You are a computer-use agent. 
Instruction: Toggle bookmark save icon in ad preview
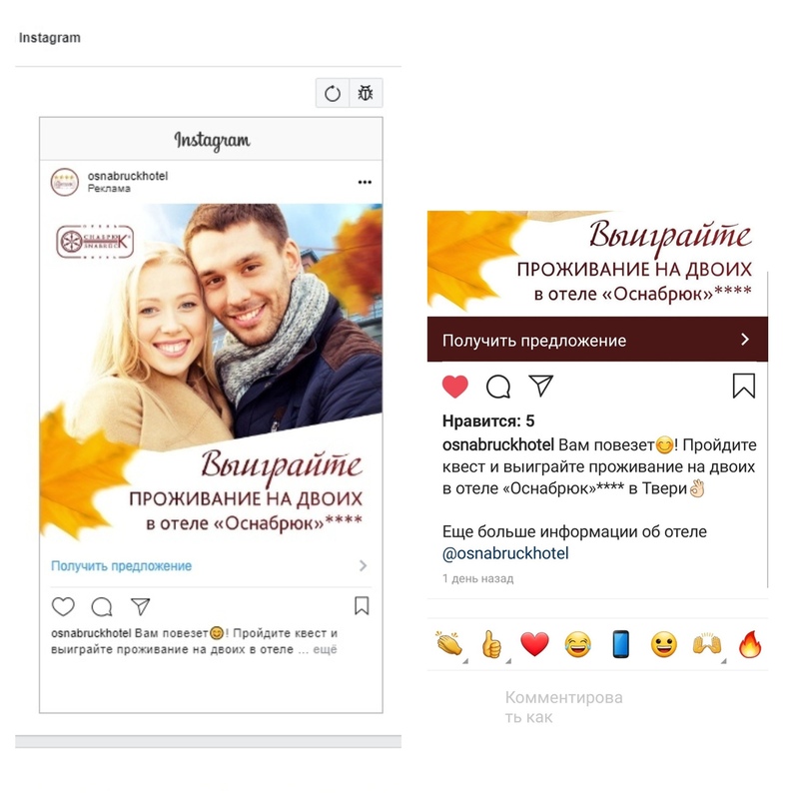pos(362,605)
